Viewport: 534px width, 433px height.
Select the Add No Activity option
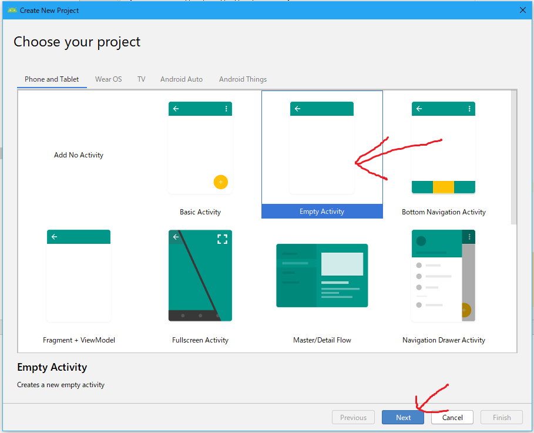click(x=79, y=155)
